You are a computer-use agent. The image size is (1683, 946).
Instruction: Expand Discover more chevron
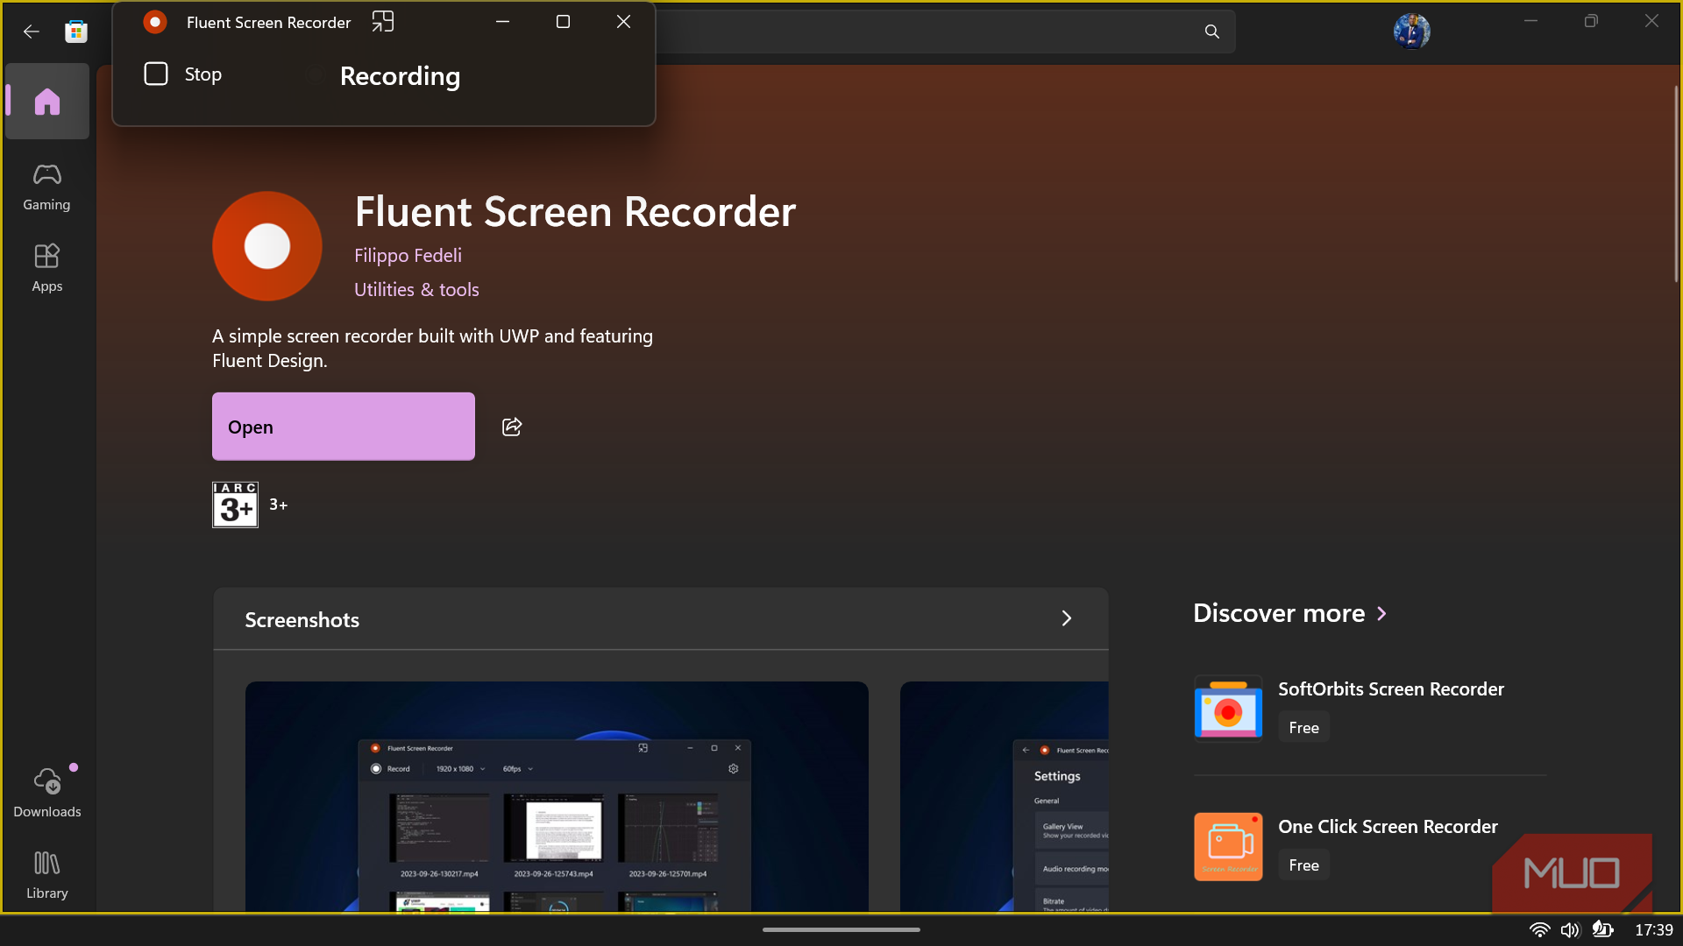click(x=1382, y=613)
